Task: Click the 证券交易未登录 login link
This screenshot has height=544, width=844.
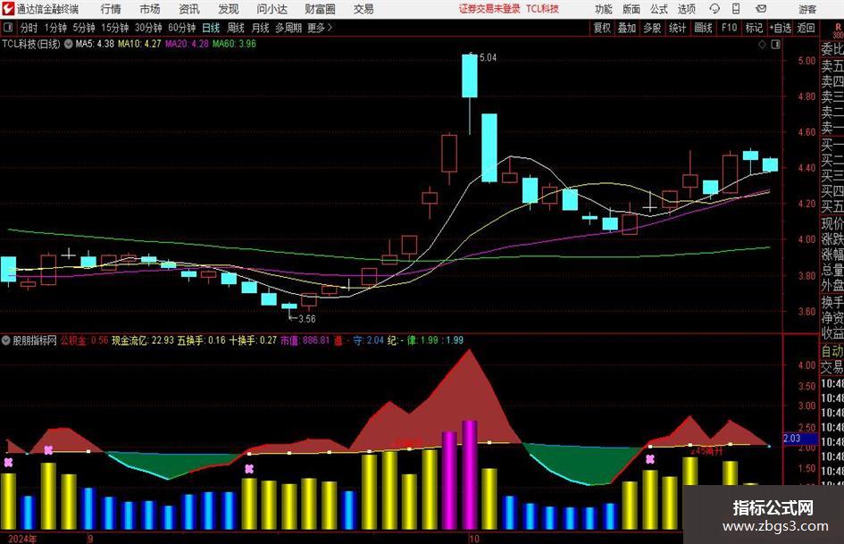Action: [x=489, y=9]
